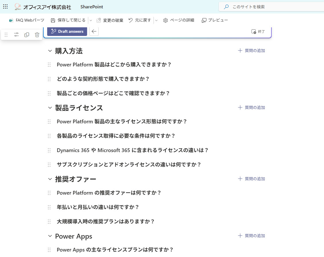This screenshot has width=324, height=257.
Task: Click drag handle for 推奨オファーは何ですか question
Action: click(49, 193)
